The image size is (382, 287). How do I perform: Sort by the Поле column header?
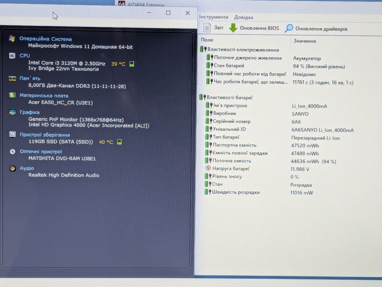207,40
